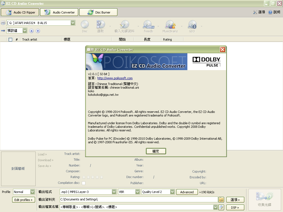The width and height of the screenshot is (283, 212).
Task: Click the 長度 column header
Action: [147, 39]
